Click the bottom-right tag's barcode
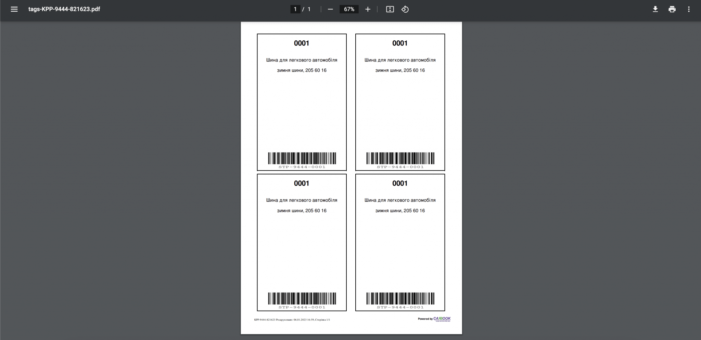The height and width of the screenshot is (340, 701). point(400,299)
